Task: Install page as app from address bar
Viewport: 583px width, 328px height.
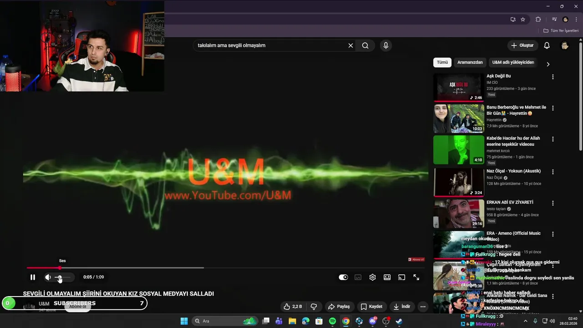Action: 513,20
